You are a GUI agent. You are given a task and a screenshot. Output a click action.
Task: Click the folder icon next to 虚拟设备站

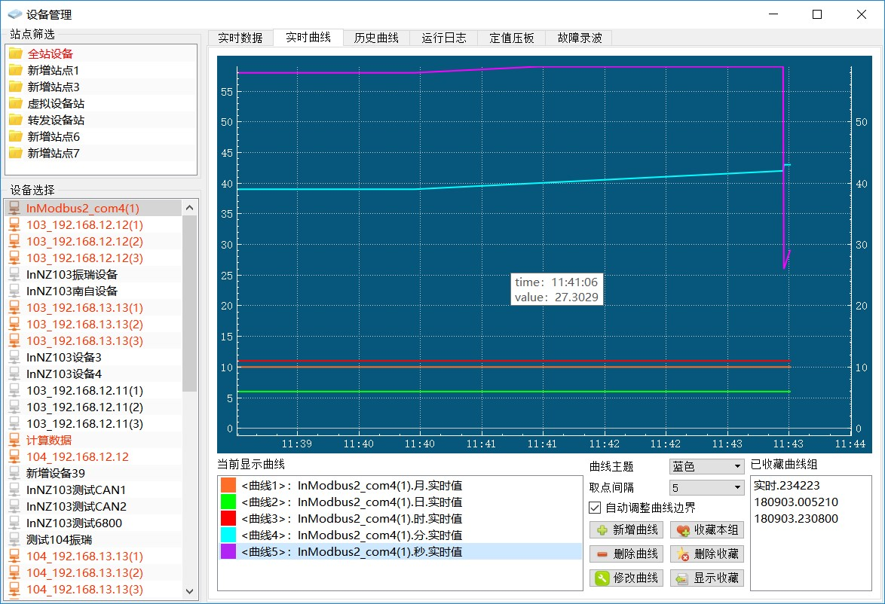pyautogui.click(x=15, y=103)
